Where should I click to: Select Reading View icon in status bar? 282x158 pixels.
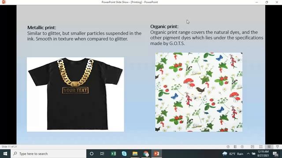coord(269,147)
